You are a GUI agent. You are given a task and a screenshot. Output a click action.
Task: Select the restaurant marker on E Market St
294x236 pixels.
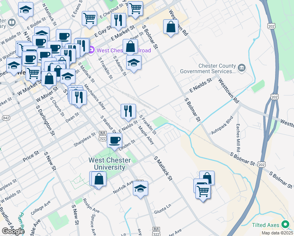coord(118,21)
